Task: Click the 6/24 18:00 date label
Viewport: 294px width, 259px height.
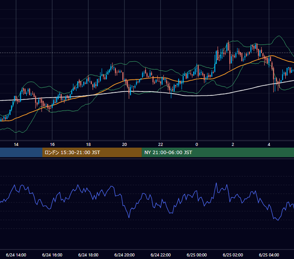Action: [88, 255]
